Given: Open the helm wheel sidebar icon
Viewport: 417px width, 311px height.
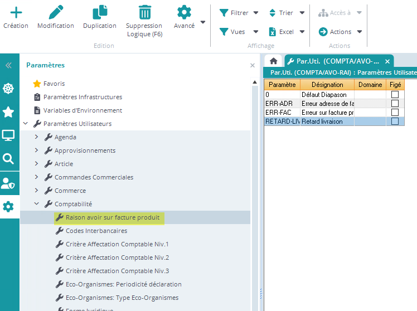Looking at the screenshot, I should click(8, 88).
